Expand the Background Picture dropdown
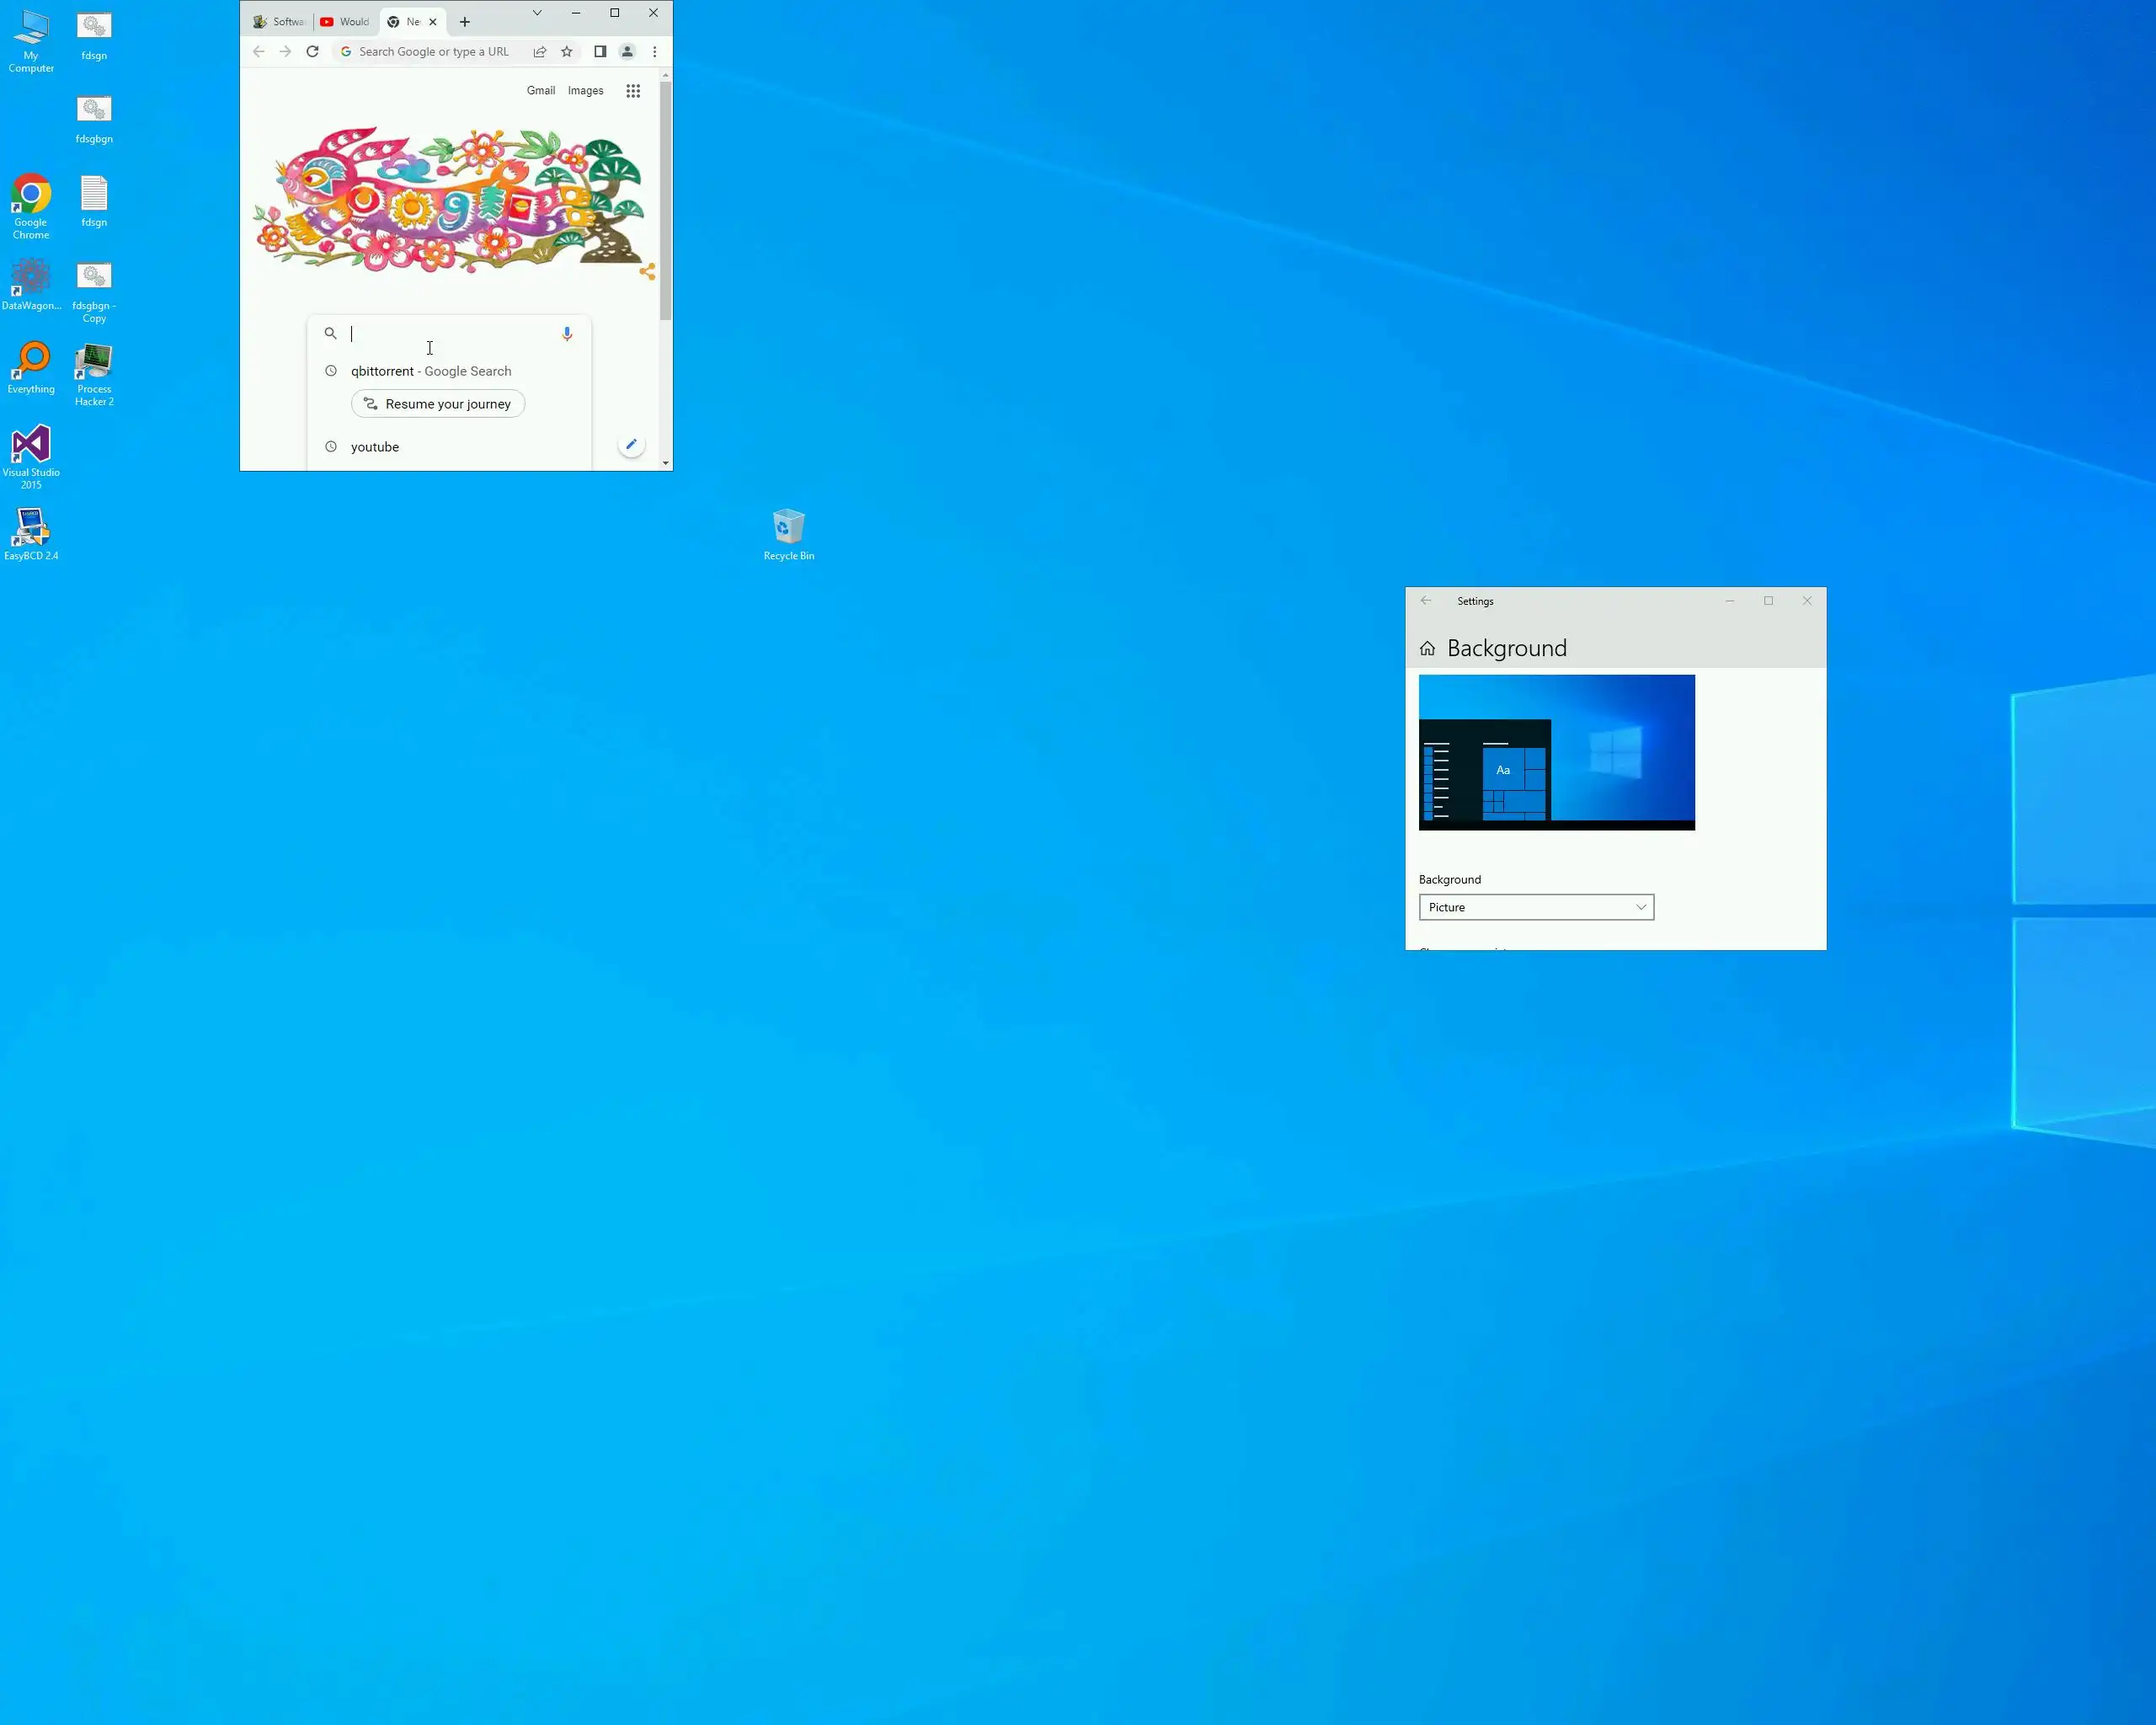This screenshot has height=1725, width=2156. [1536, 907]
